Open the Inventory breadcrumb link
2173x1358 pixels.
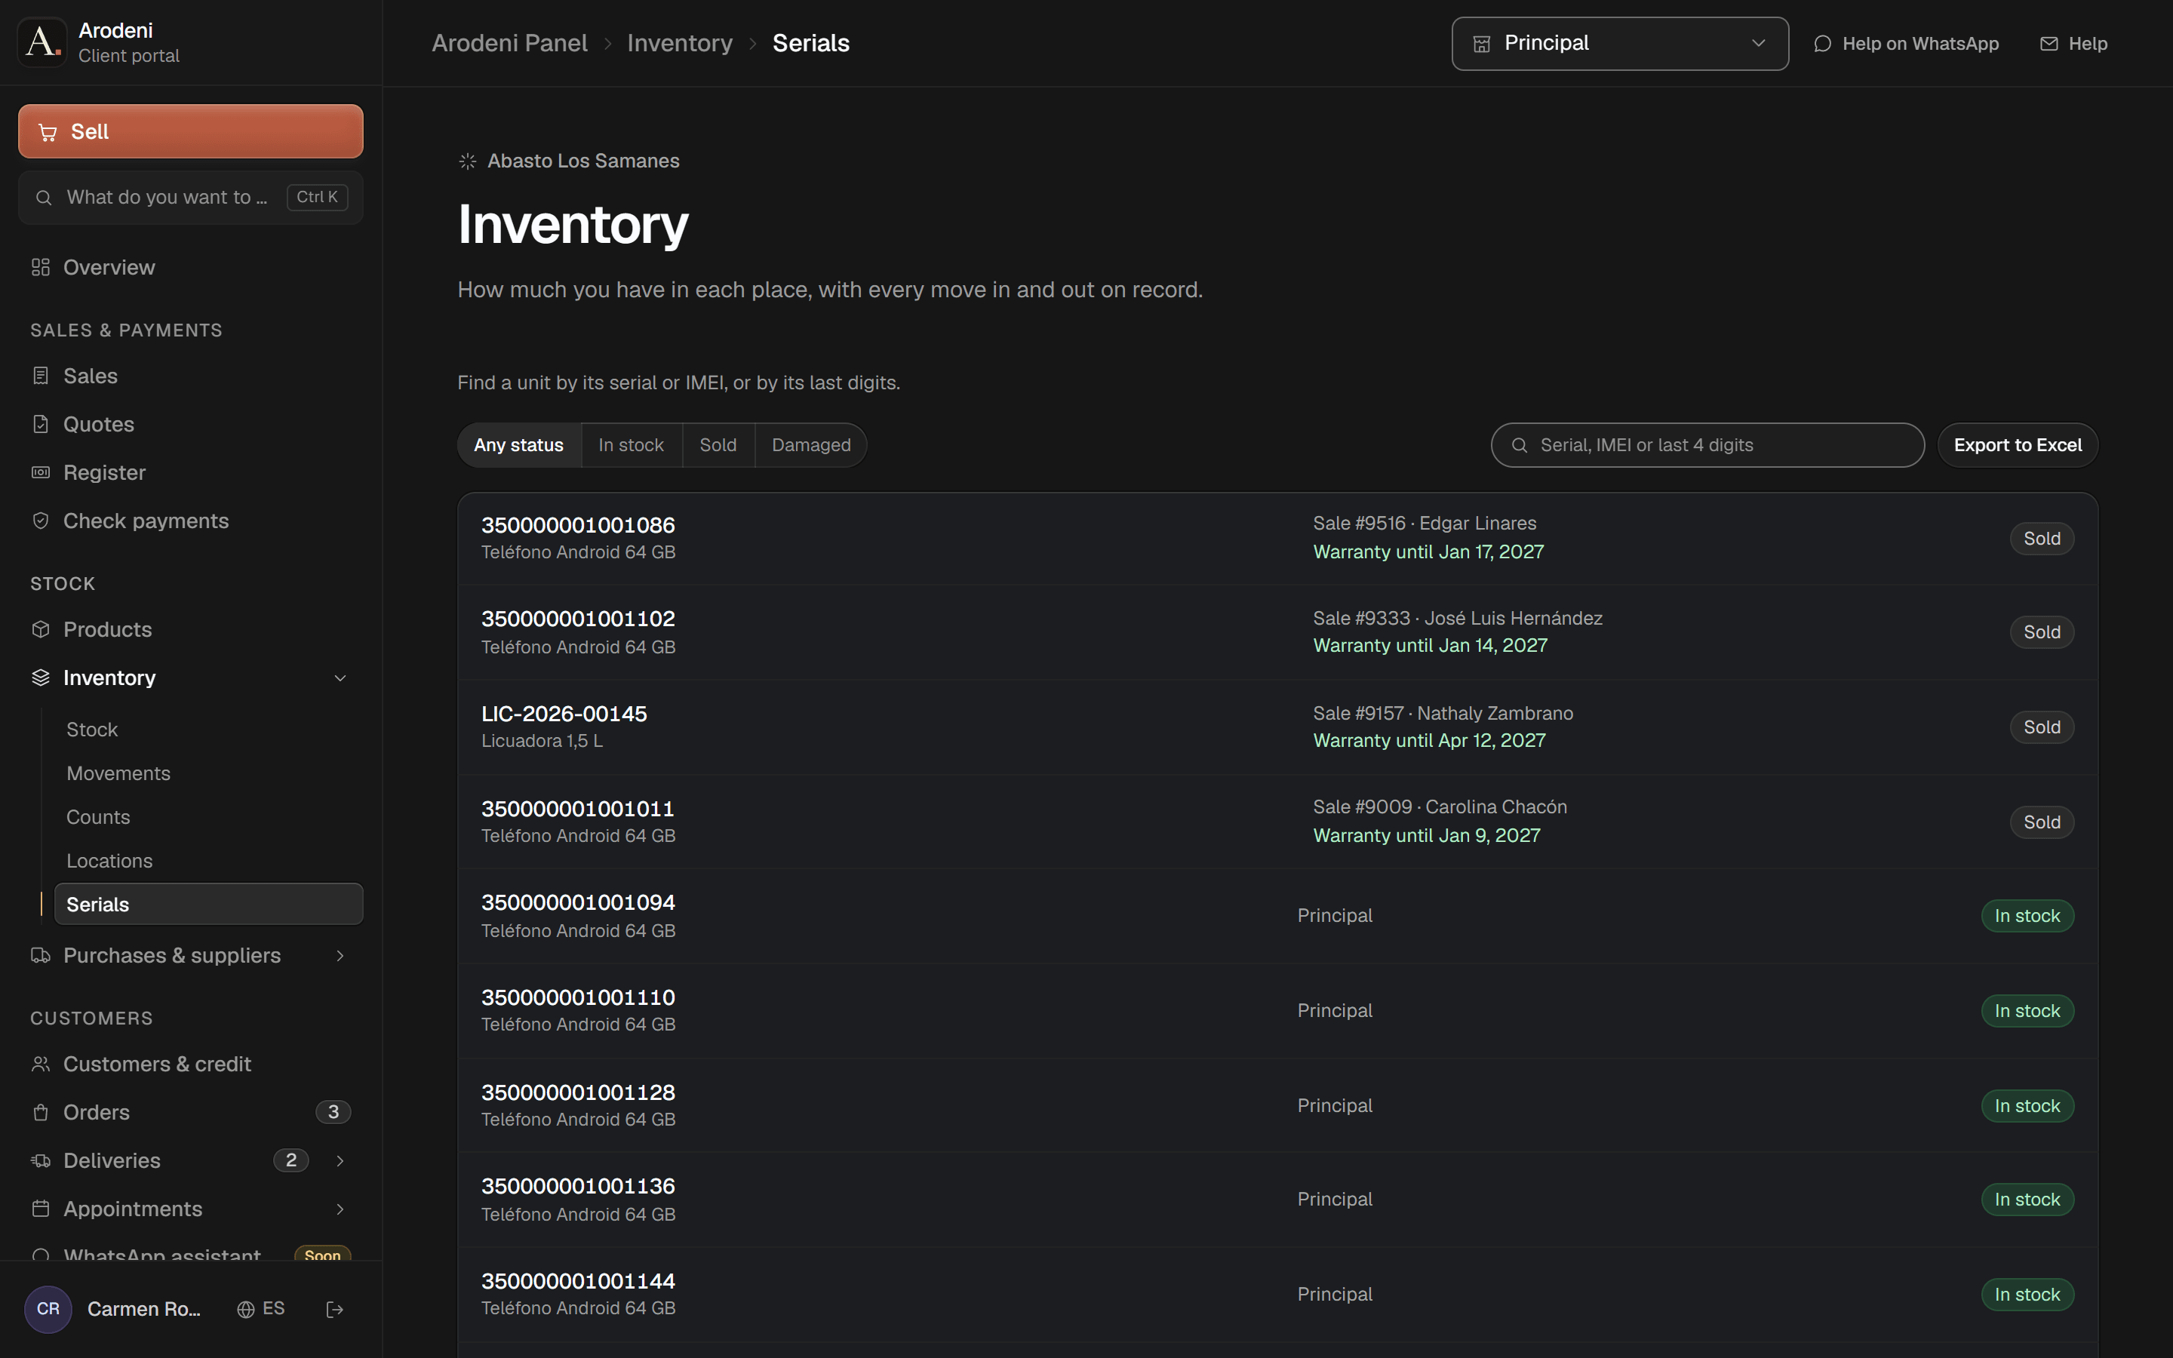tap(680, 43)
